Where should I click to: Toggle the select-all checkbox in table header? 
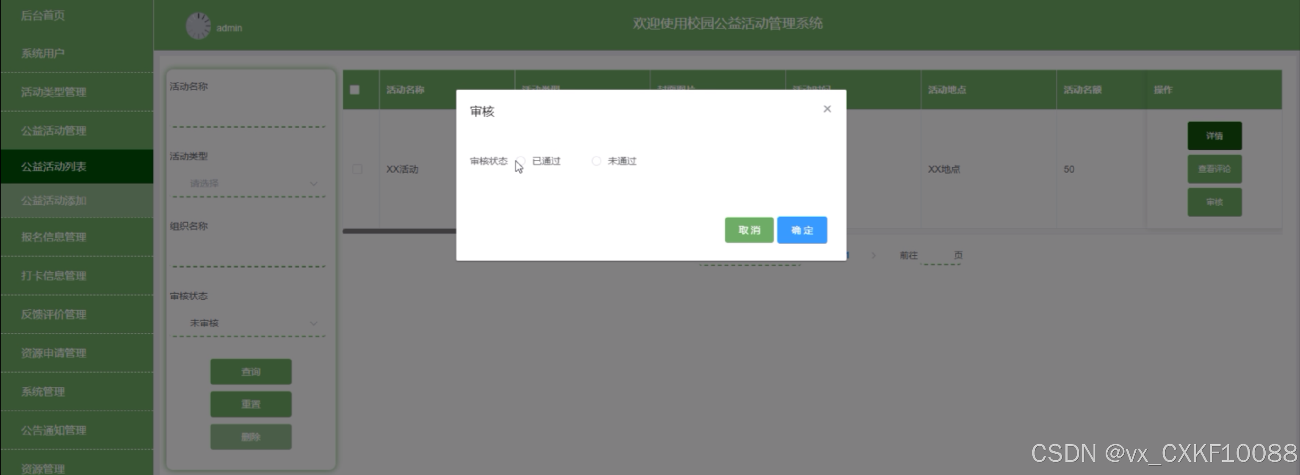pyautogui.click(x=355, y=90)
